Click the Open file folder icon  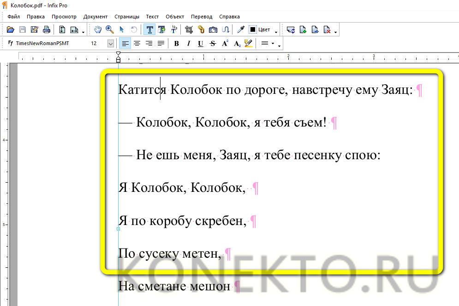point(11,29)
